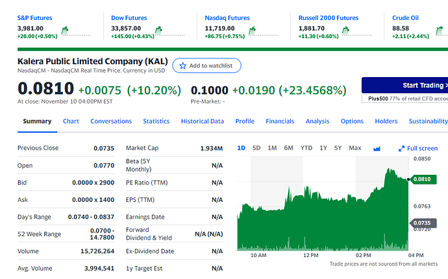
Task: Click the Kalera Public Limited Company (KAL) heading
Action: tap(93, 61)
